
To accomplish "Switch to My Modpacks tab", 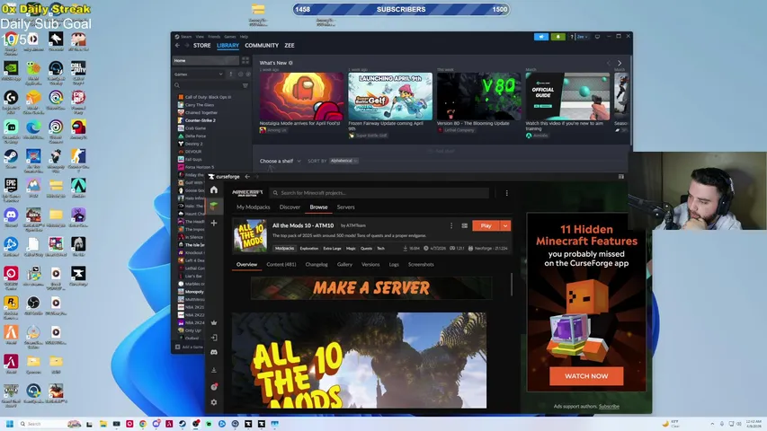I will pyautogui.click(x=253, y=207).
